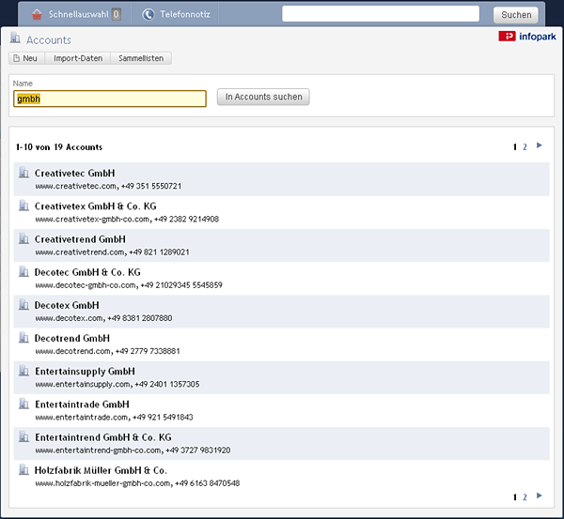Click the Accounts page heading

49,39
